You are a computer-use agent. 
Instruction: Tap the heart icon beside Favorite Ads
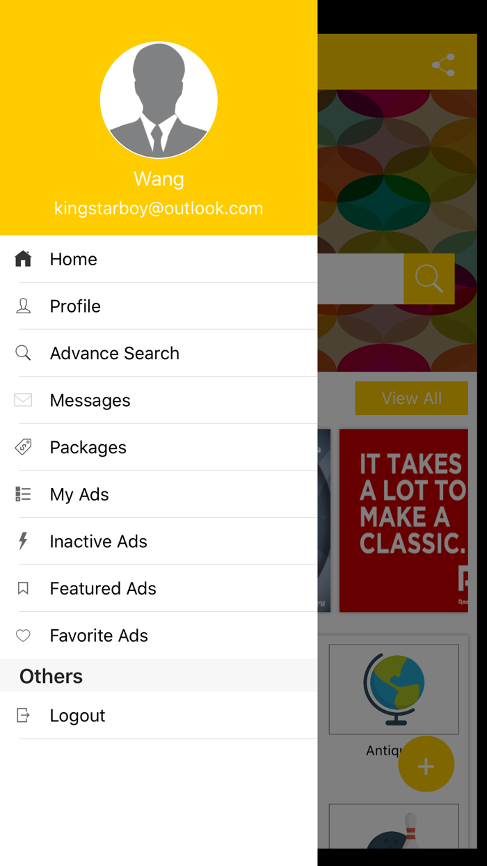[x=23, y=636]
